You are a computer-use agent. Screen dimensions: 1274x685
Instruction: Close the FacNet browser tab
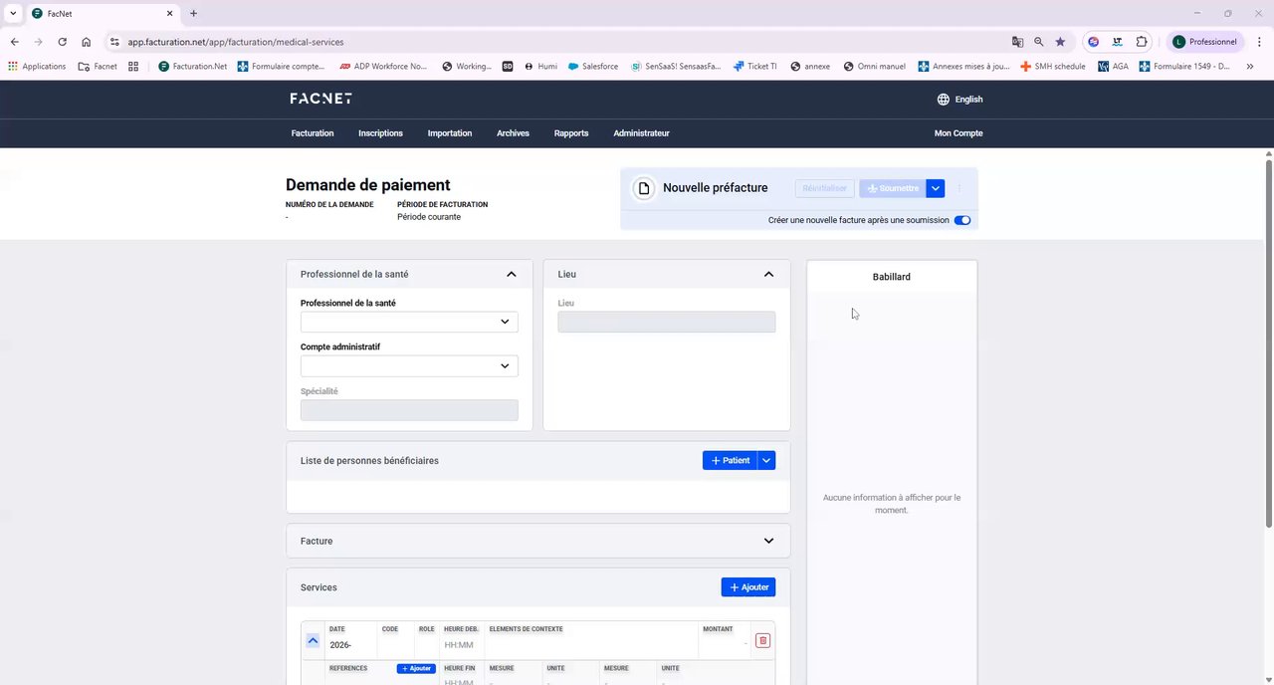[x=169, y=13]
